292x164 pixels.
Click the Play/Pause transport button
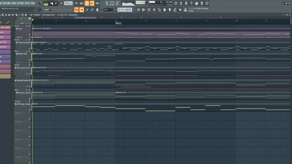tap(52, 3)
